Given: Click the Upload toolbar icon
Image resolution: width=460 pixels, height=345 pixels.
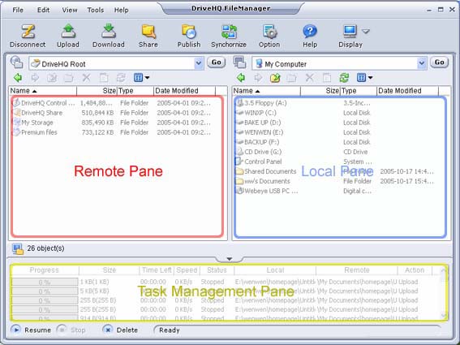Looking at the screenshot, I should (x=68, y=32).
